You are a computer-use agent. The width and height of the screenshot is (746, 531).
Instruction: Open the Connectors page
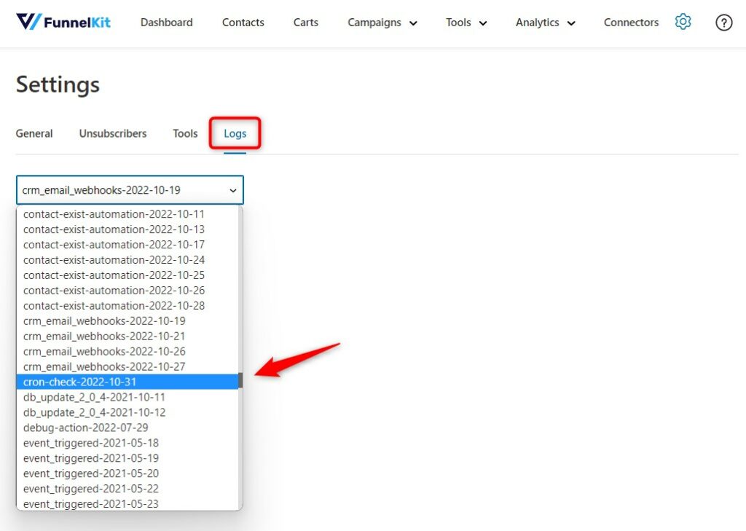(632, 23)
